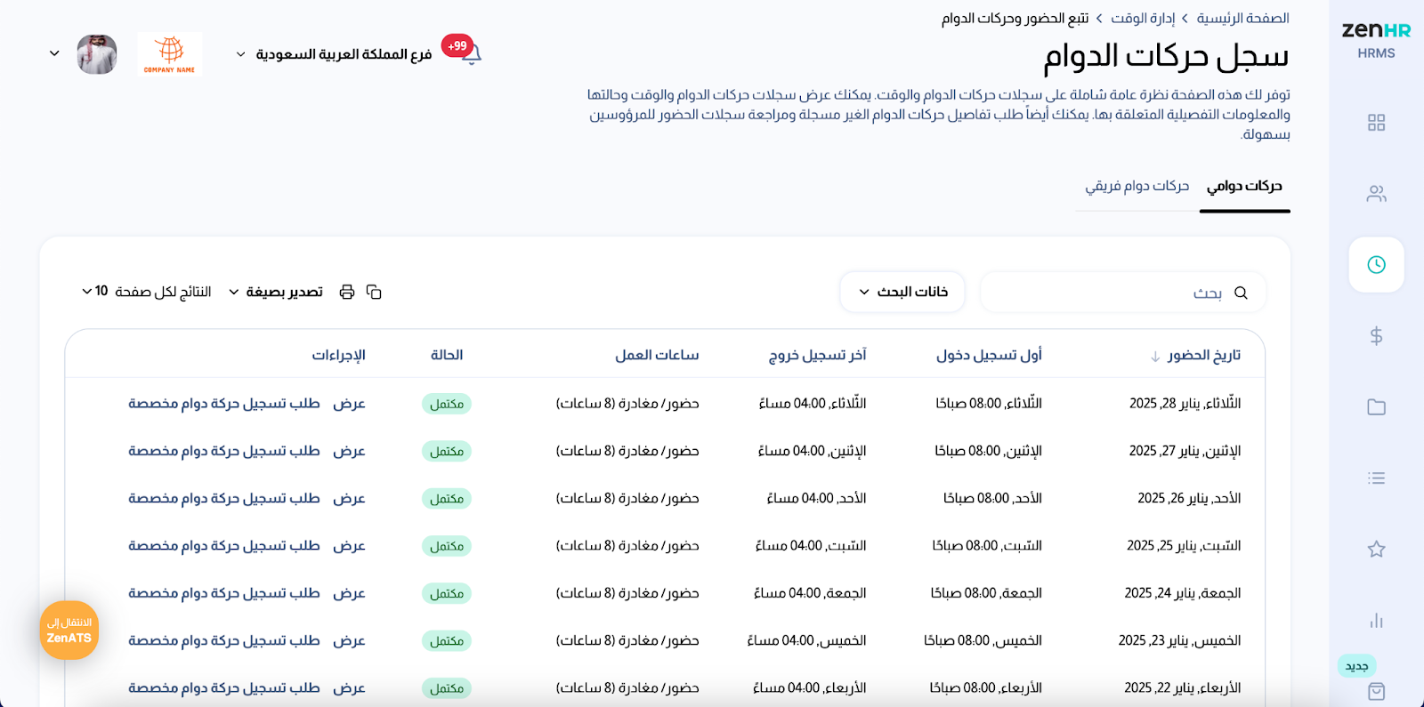
Task: Go to إدارة الوقت breadcrumb
Action: pyautogui.click(x=1143, y=18)
